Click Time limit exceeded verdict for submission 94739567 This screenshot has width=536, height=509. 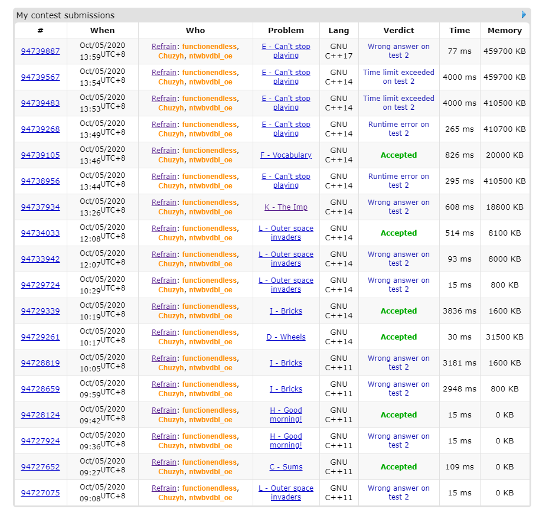[x=398, y=77]
